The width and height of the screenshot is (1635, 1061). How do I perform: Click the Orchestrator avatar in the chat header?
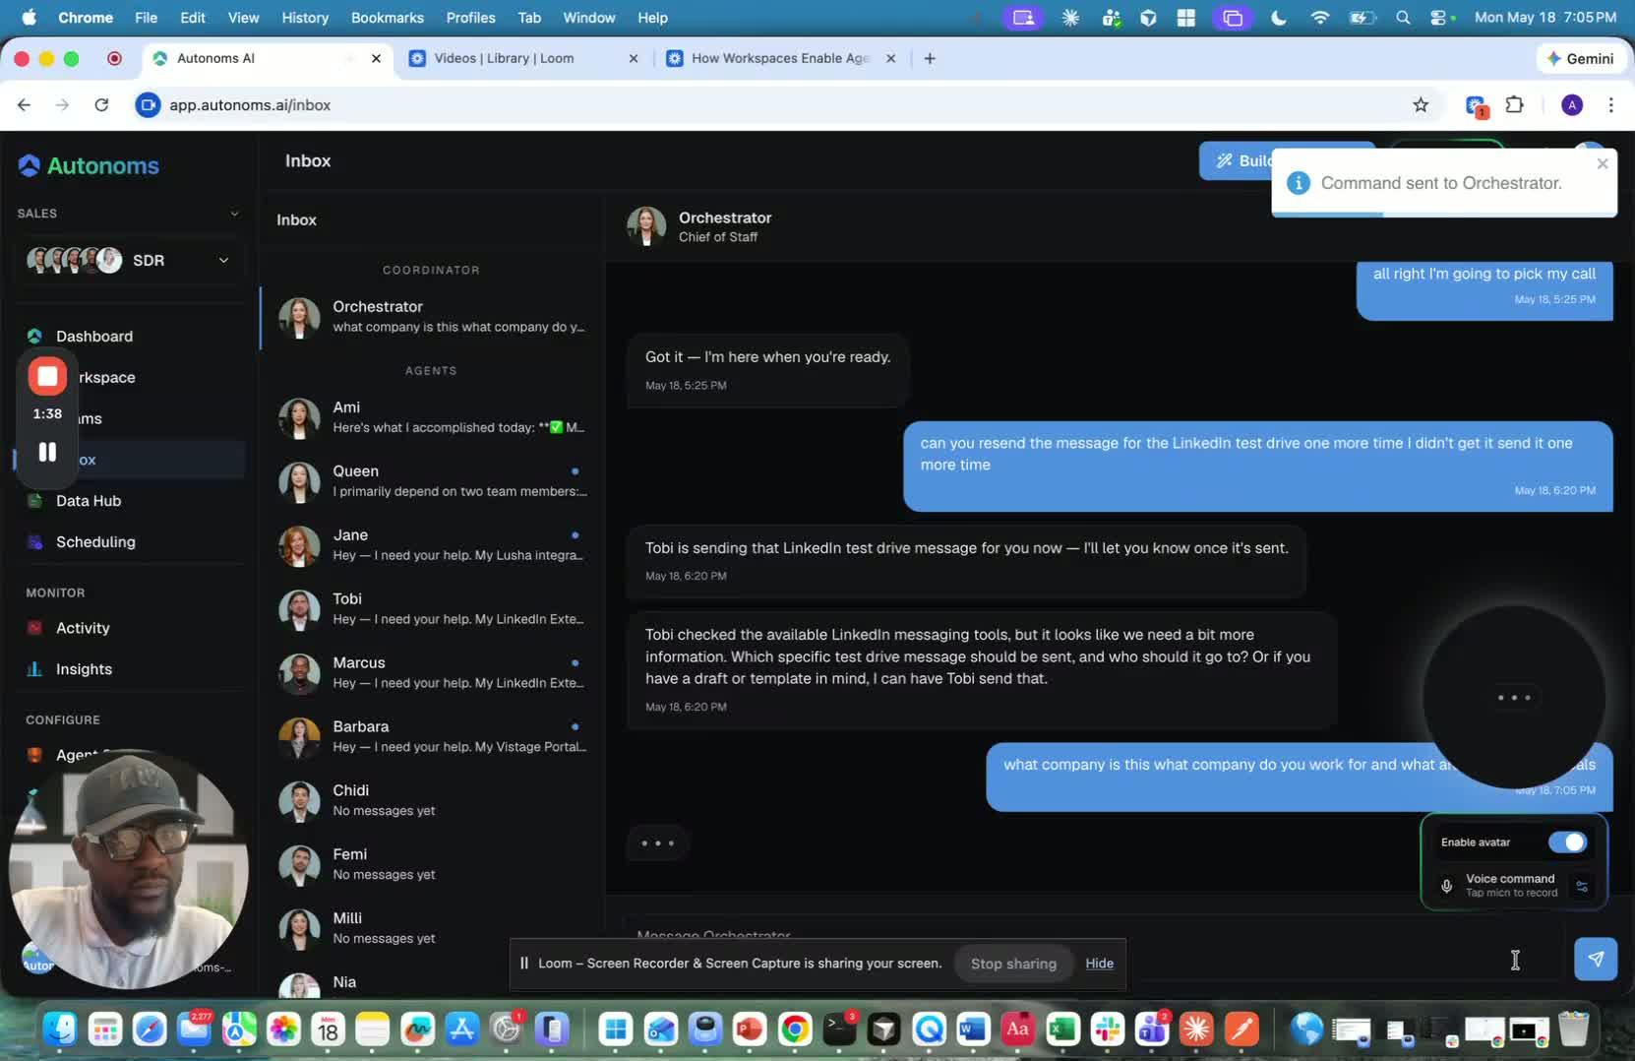pyautogui.click(x=646, y=226)
